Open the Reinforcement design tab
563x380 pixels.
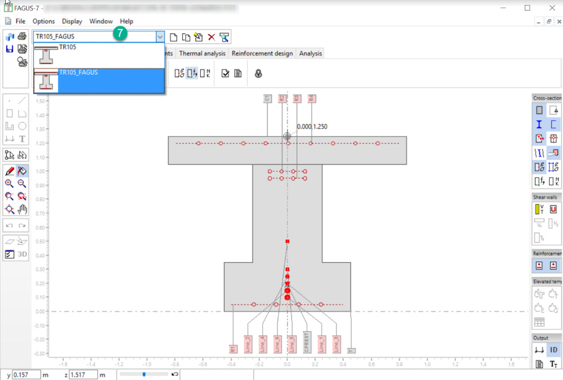pos(262,53)
